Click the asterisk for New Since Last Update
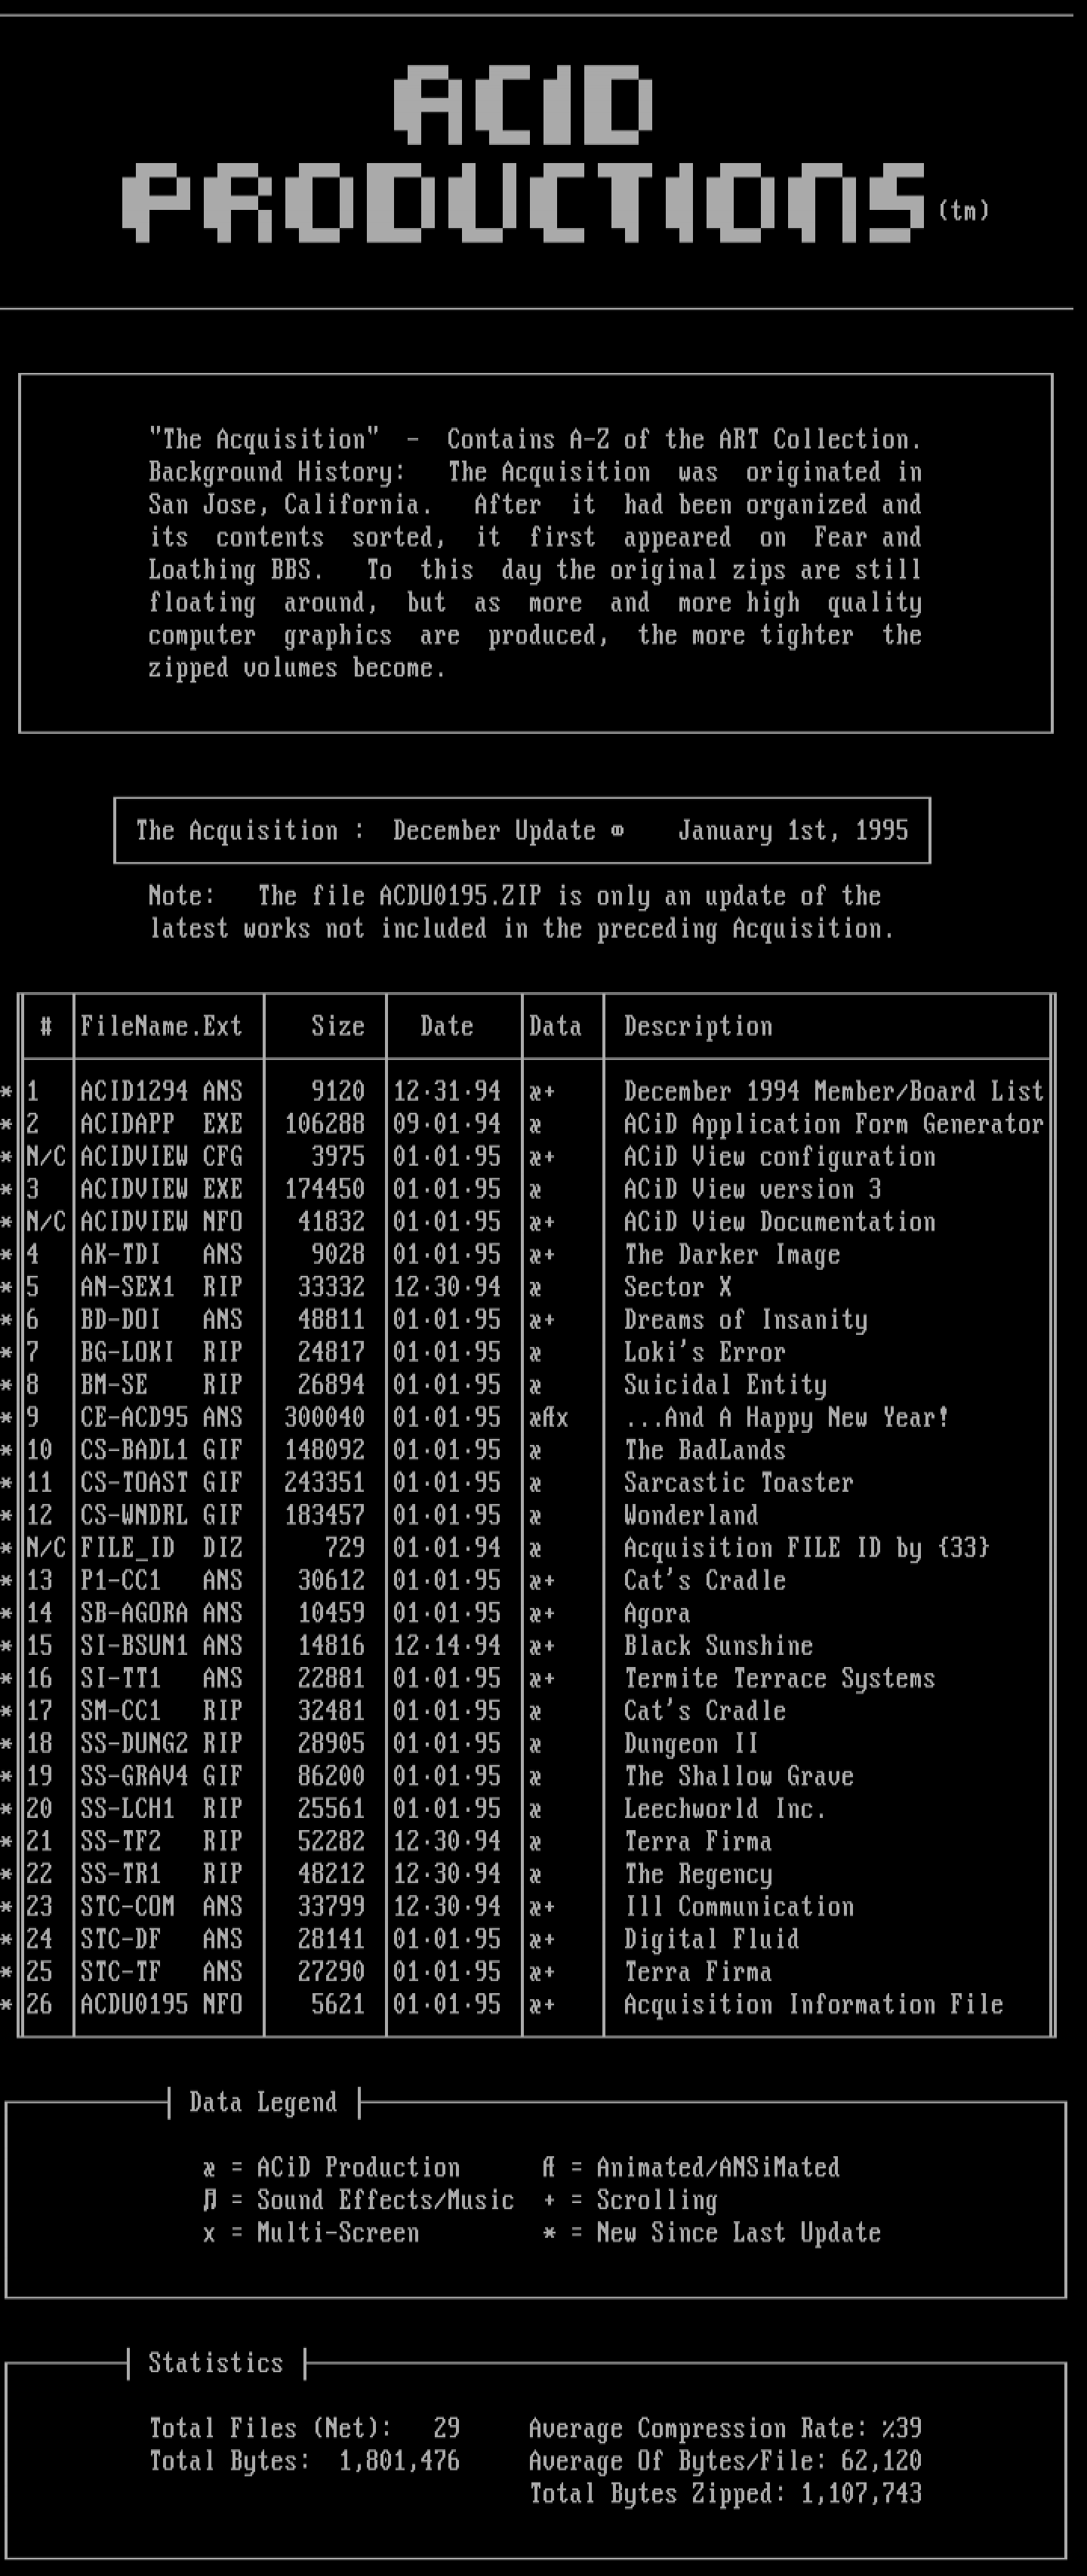The width and height of the screenshot is (1087, 2576). coord(549,2233)
